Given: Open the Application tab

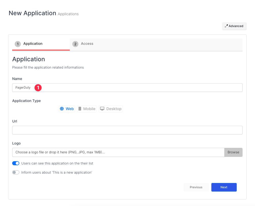Looking at the screenshot, I should [33, 44].
